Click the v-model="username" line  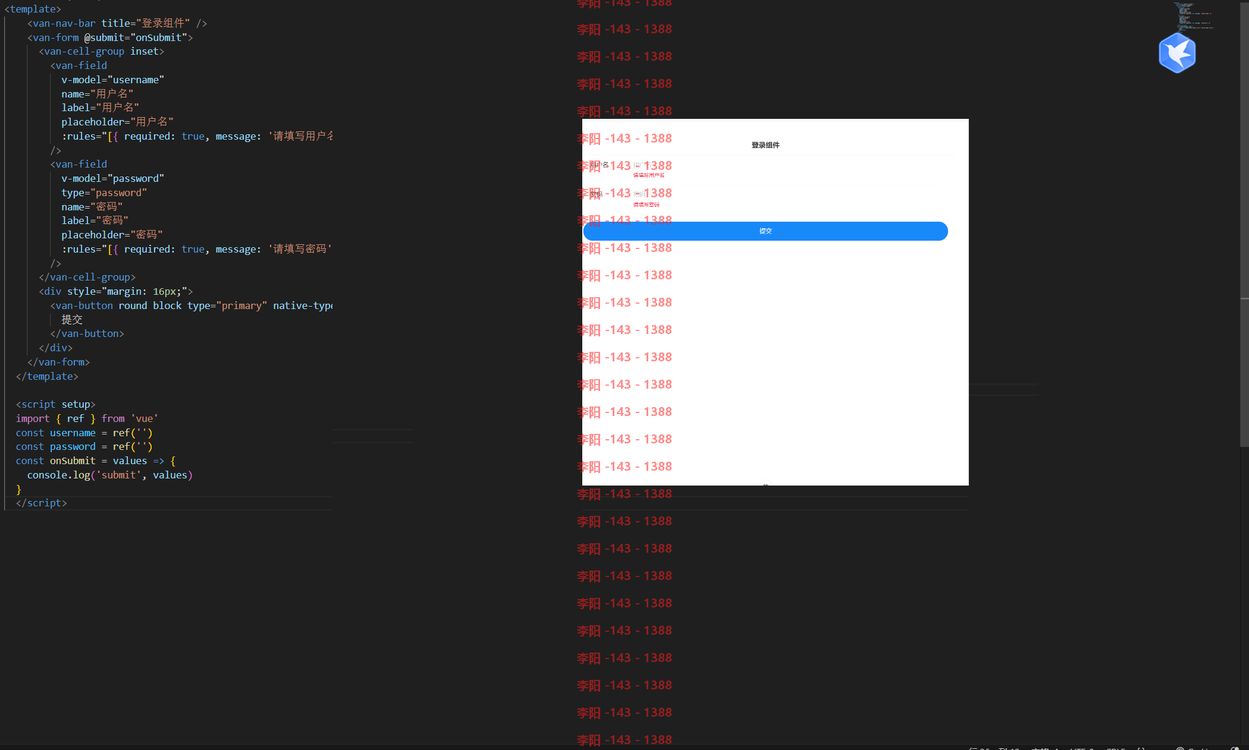[x=113, y=80]
